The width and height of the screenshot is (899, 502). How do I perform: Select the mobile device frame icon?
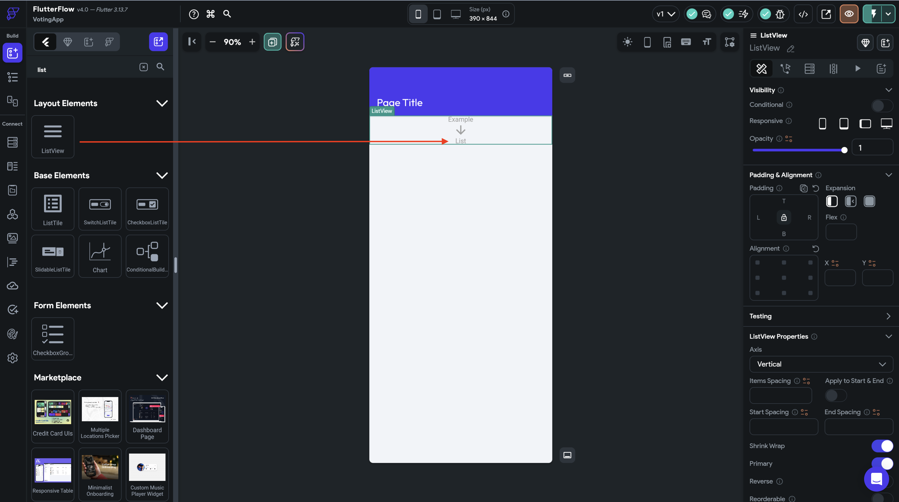pos(419,14)
